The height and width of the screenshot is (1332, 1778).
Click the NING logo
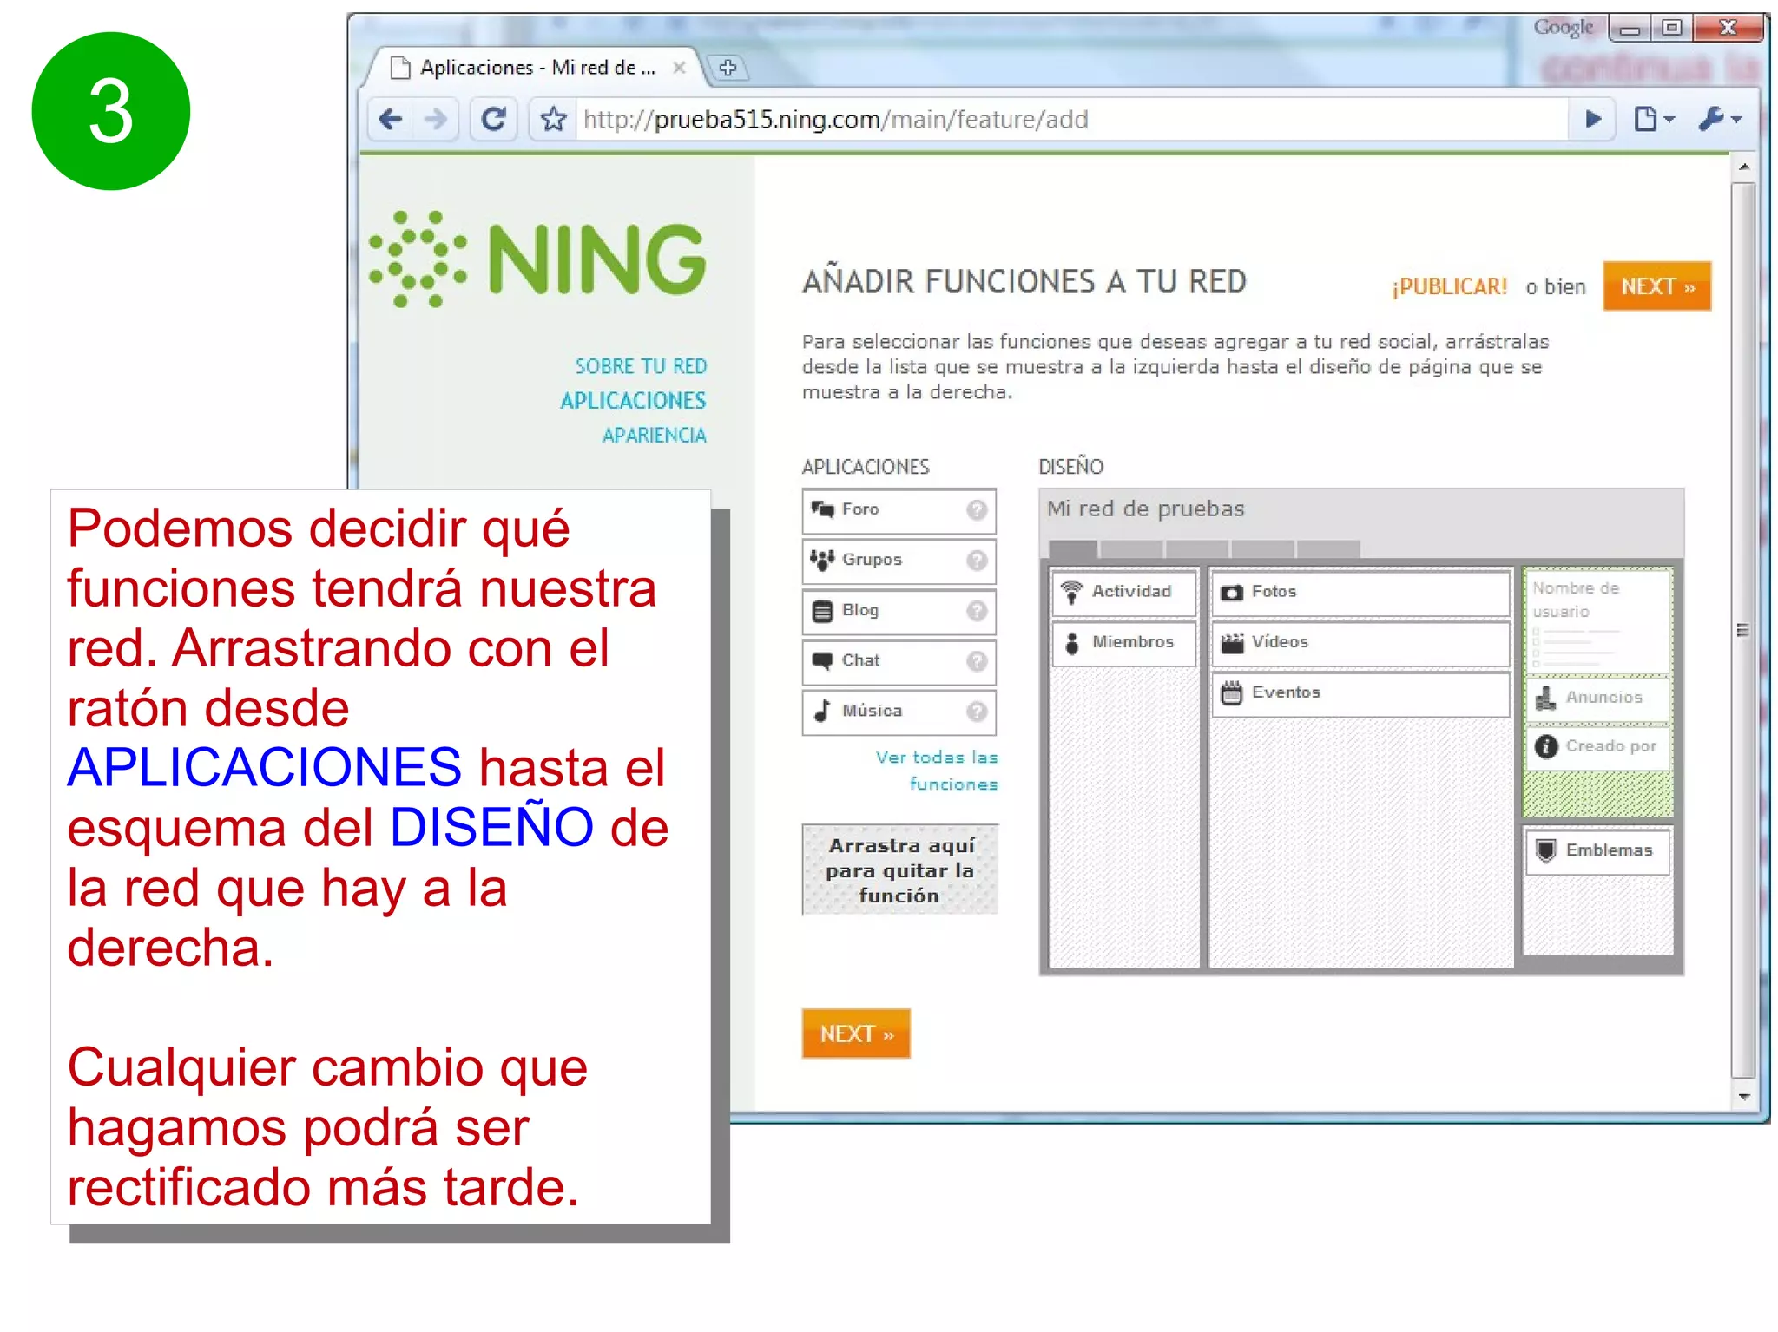coord(538,259)
